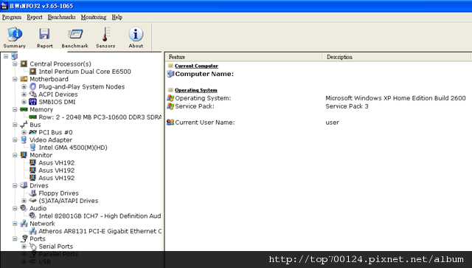
Task: Select the first Asus VH192 monitor
Action: pyautogui.click(x=57, y=162)
